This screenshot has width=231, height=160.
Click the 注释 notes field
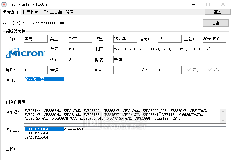pos(125,149)
